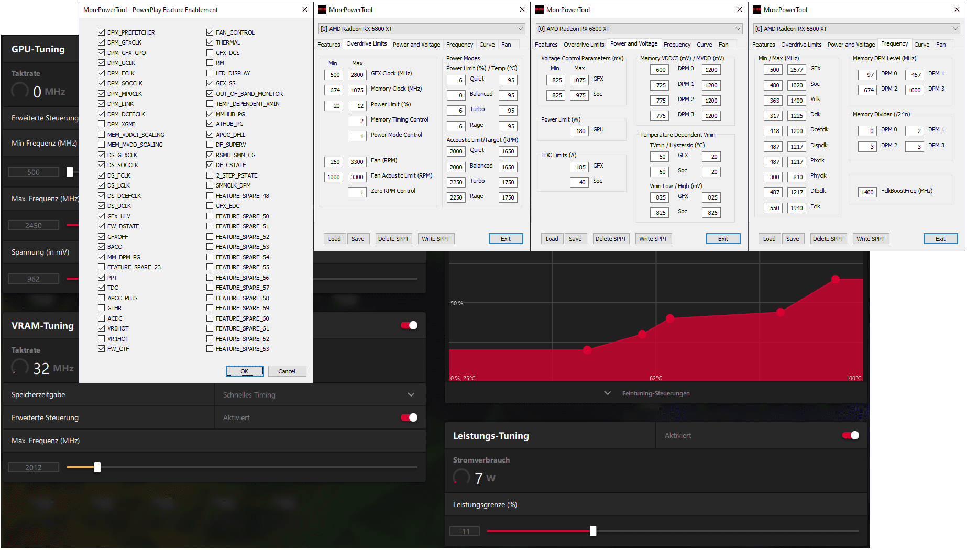Uncheck the FAN_CONTROL feature
The width and height of the screenshot is (967, 550).
(x=210, y=32)
